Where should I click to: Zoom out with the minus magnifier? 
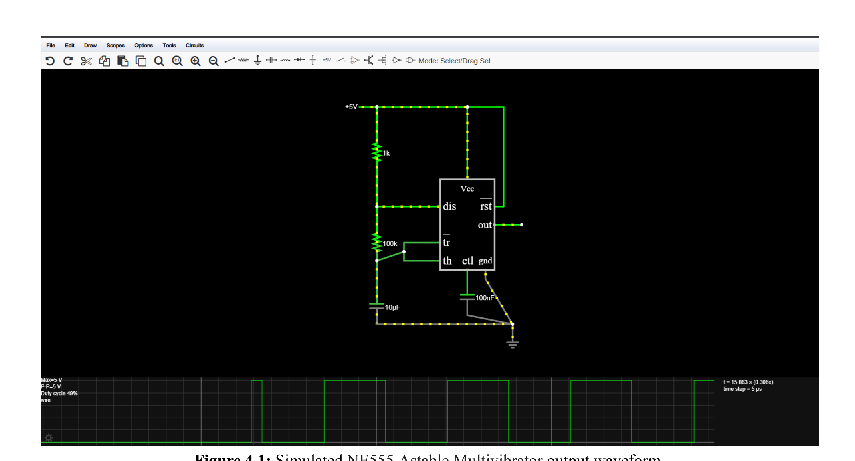pos(214,61)
